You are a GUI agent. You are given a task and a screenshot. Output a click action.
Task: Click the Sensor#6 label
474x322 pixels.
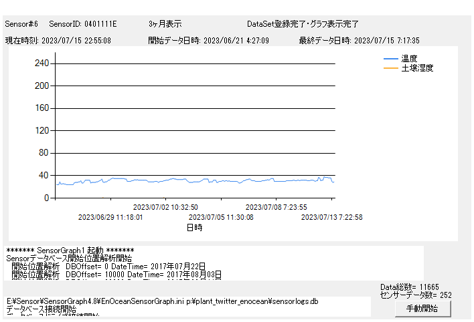pyautogui.click(x=21, y=24)
